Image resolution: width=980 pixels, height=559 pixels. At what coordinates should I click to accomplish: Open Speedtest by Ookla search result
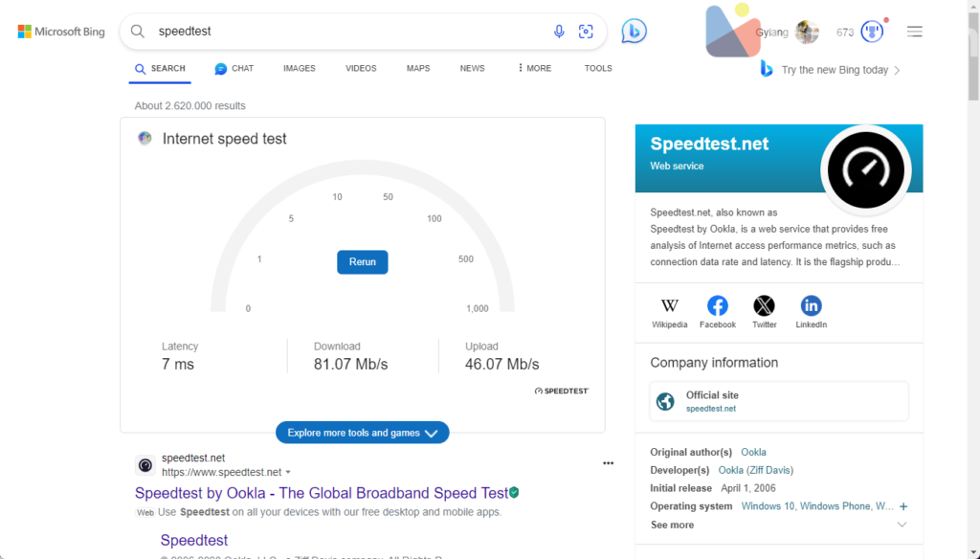click(322, 494)
